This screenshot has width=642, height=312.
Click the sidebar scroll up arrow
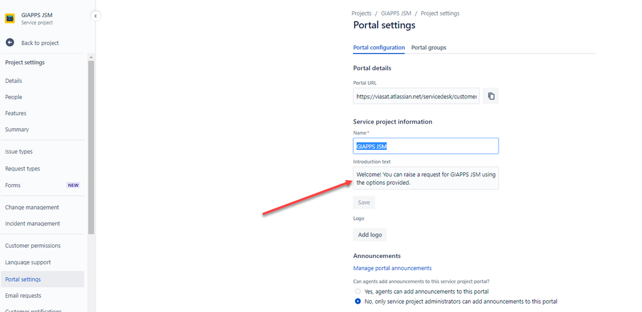pos(91,57)
